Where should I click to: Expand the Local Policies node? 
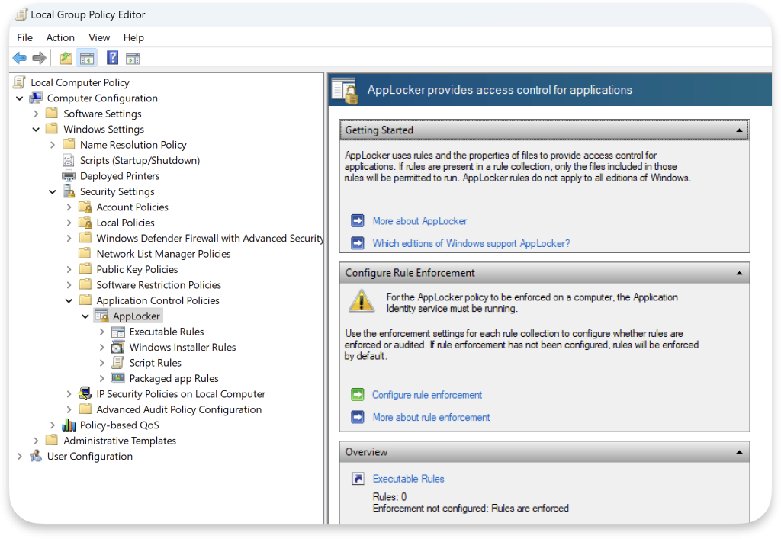pos(69,223)
